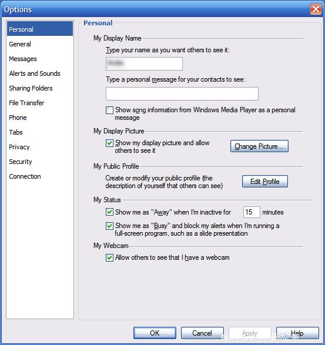Click the Edit Profile button

click(265, 181)
